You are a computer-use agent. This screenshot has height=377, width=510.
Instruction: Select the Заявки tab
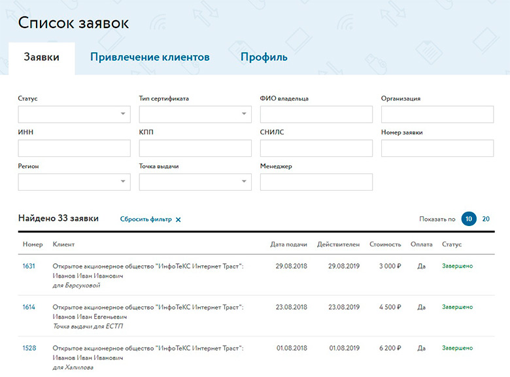tap(41, 57)
